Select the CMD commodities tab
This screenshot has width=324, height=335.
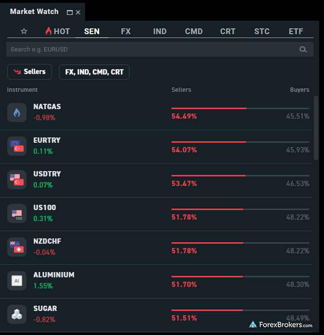(x=193, y=31)
